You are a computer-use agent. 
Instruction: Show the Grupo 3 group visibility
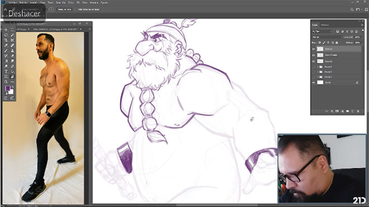click(314, 67)
